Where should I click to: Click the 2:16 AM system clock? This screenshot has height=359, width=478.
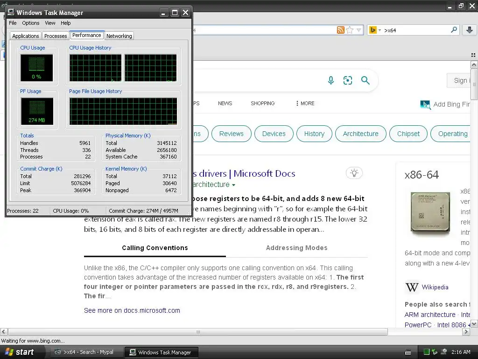tap(461, 352)
